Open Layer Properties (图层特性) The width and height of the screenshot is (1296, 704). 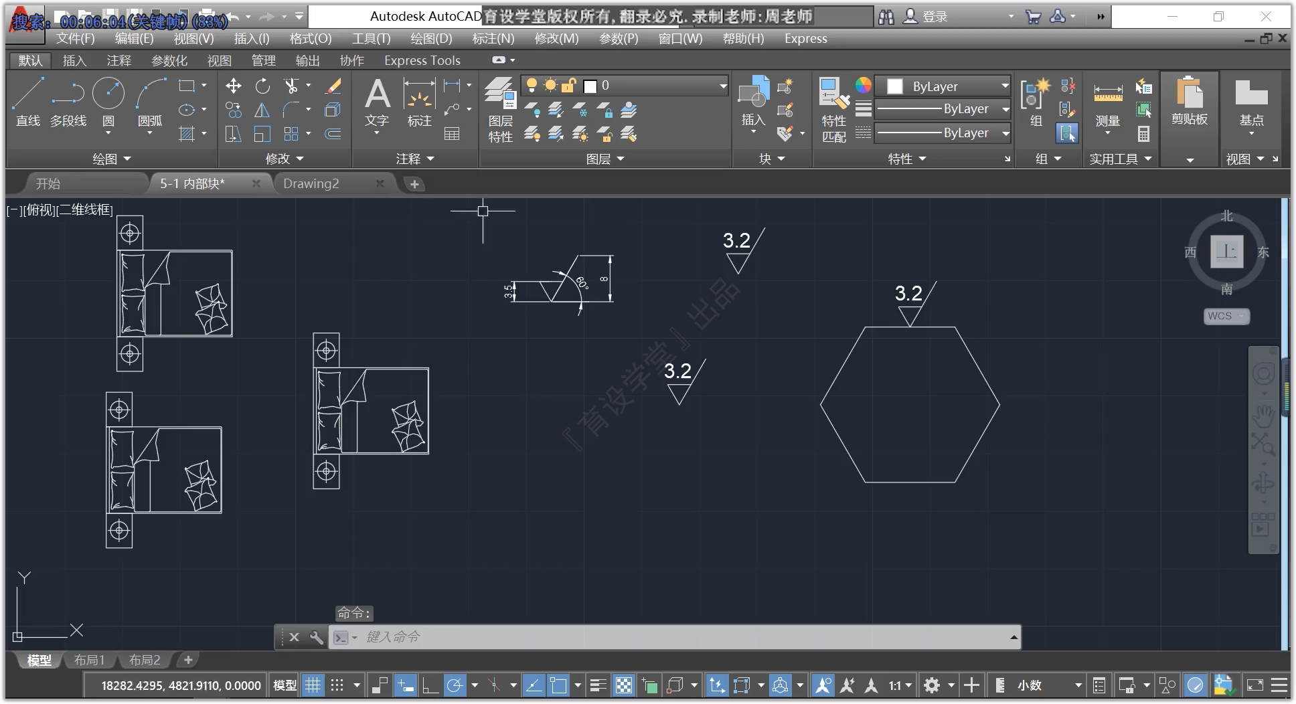tap(500, 110)
